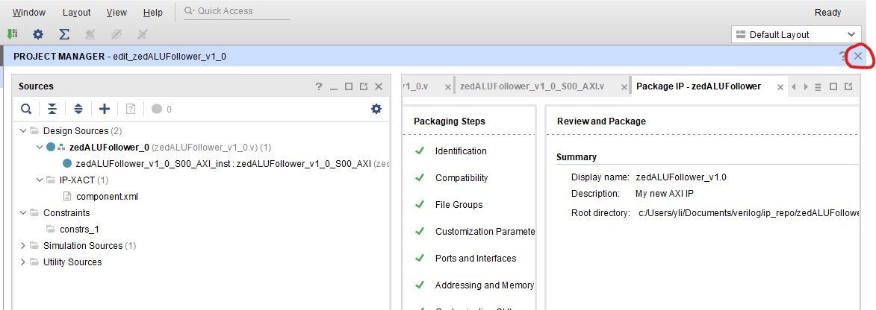The image size is (876, 310).
Task: Expand the Simulation Sources folder
Action: click(23, 246)
